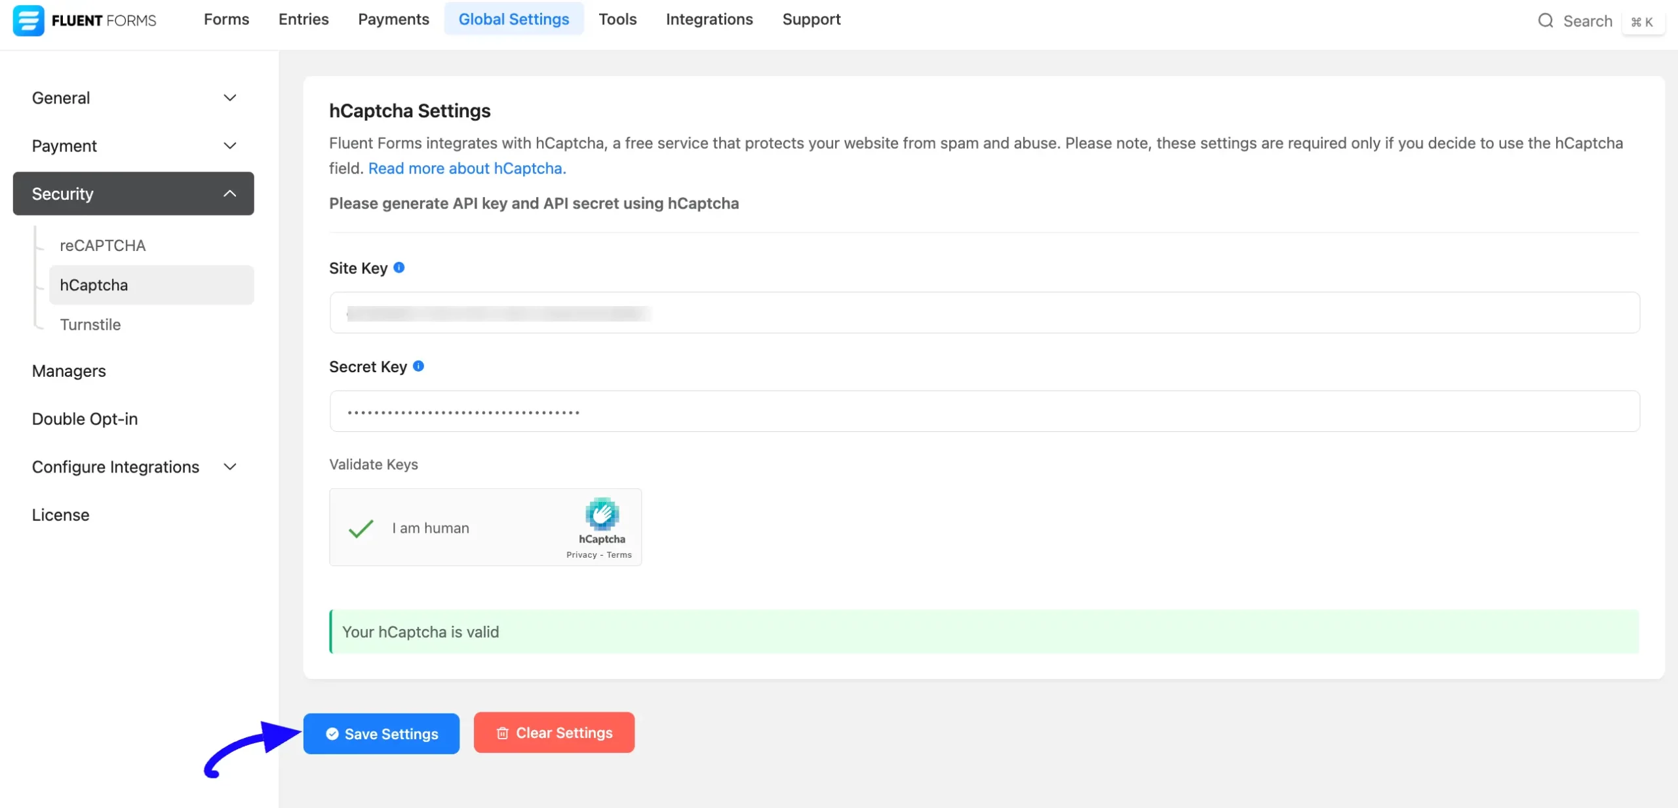Click the Secret Key input field

point(985,411)
